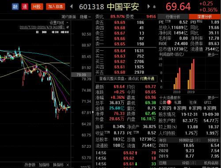
Task: Click the star icon beside date range
Action: (68, 27)
